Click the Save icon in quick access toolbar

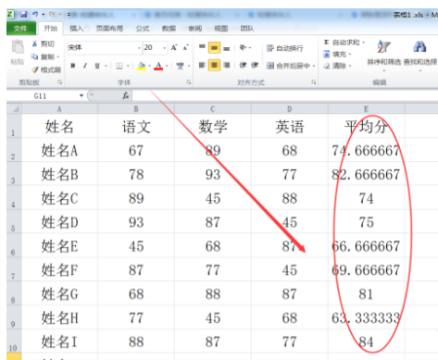point(24,14)
